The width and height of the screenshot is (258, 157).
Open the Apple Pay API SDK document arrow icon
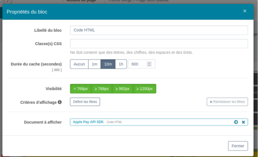[x=236, y=122]
